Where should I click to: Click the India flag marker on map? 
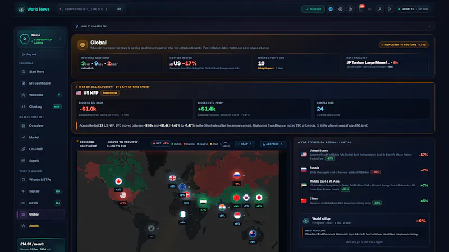click(x=222, y=207)
